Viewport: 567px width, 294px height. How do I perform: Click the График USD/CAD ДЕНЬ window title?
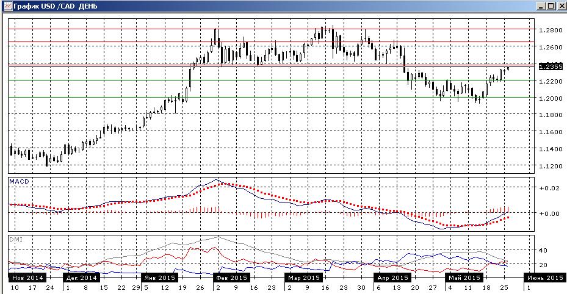(55, 6)
